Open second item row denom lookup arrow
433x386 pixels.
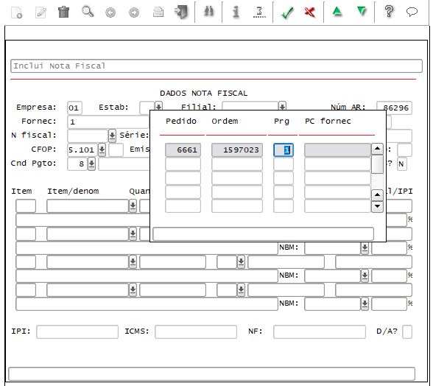(133, 234)
